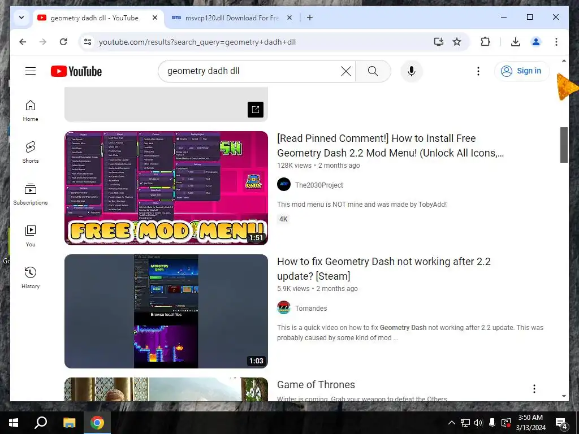Open File Explorer from the taskbar
Viewport: 579px width, 434px height.
69,423
